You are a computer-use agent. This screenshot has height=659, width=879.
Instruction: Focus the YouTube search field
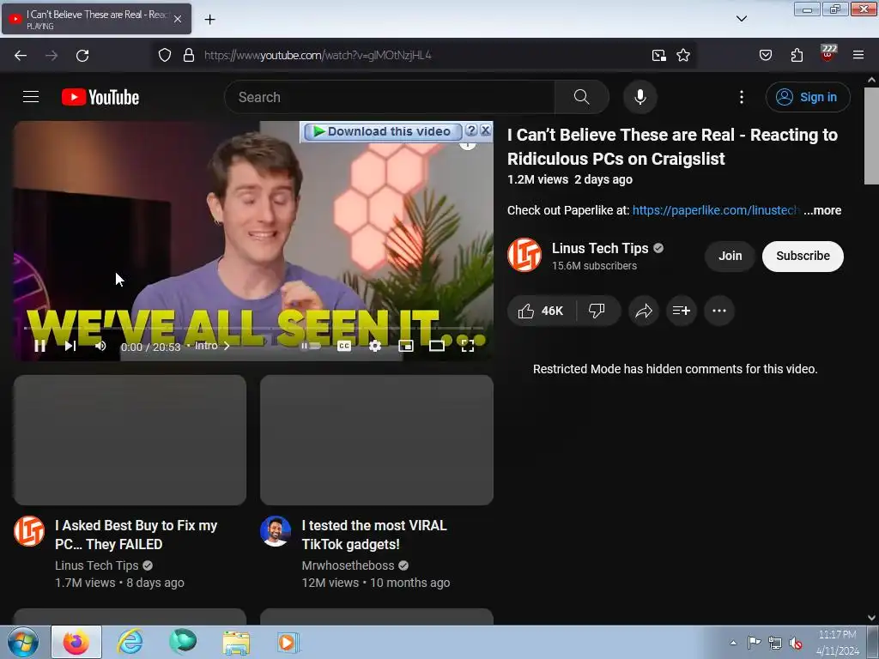390,97
